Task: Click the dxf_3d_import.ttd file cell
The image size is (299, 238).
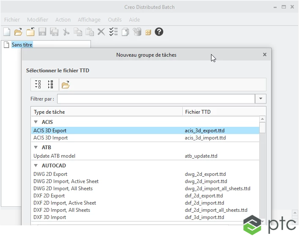Action: pos(204,217)
